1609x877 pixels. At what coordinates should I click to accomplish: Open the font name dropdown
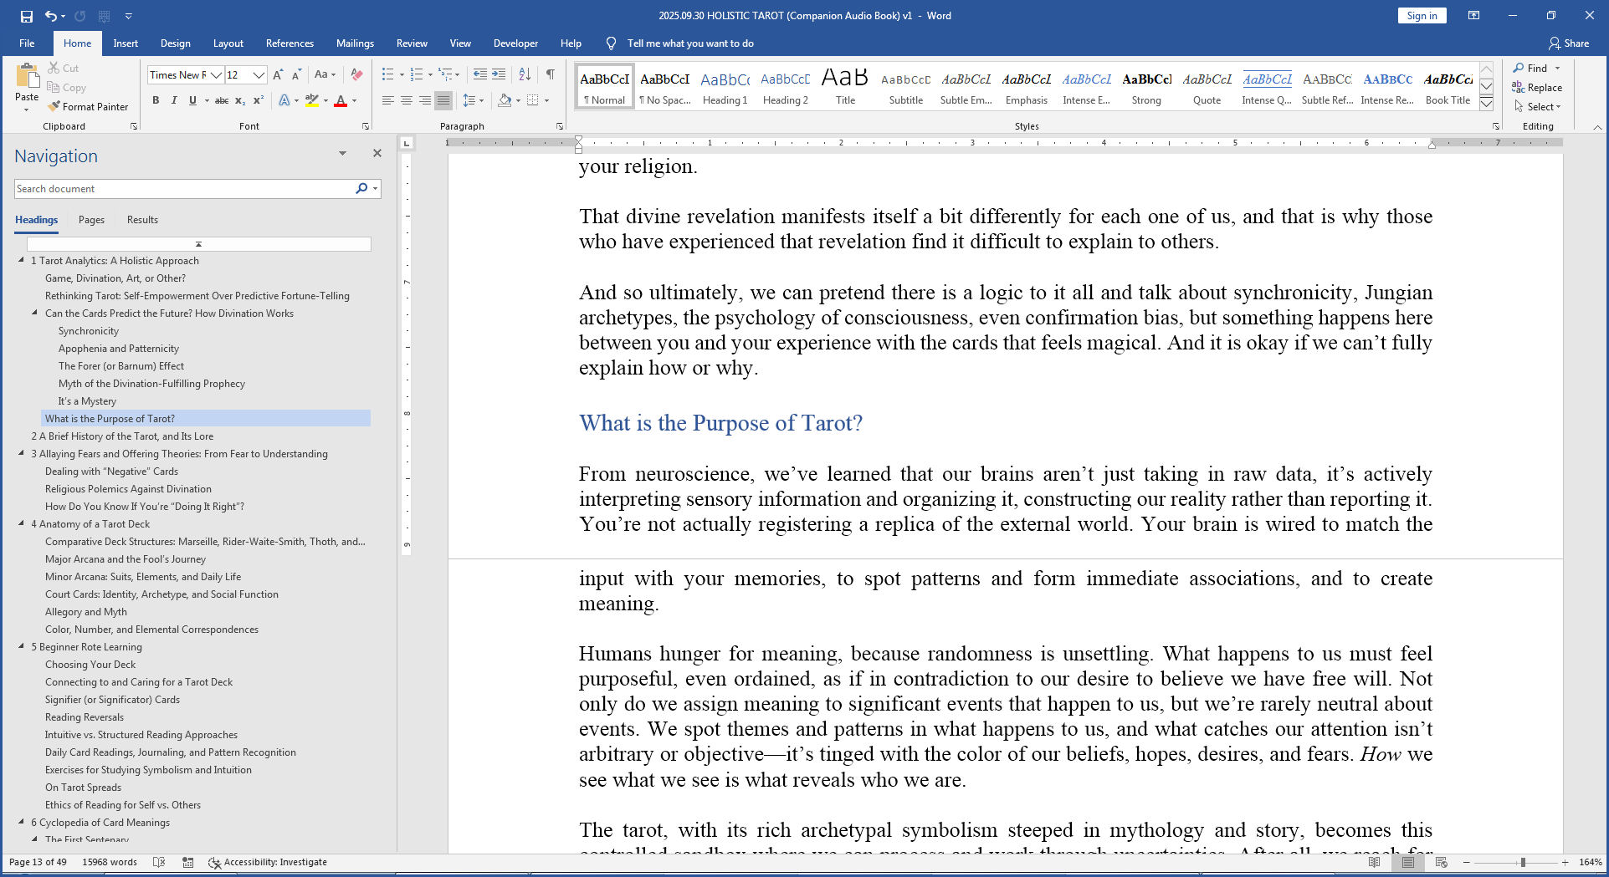point(216,75)
